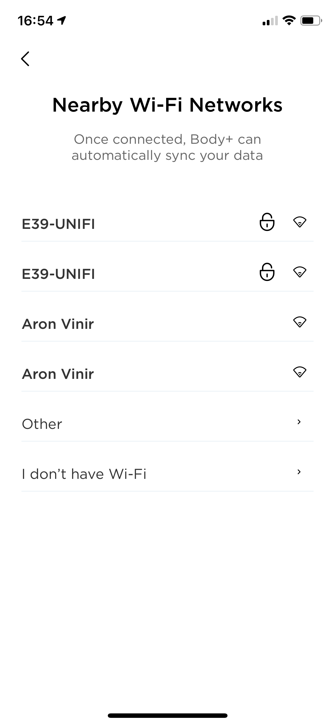Screen dimensions: 335x725
Task: Tap the "Other" option label
Action: pyautogui.click(x=42, y=424)
